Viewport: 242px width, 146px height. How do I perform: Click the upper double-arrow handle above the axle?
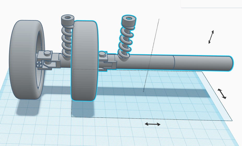click(x=211, y=37)
